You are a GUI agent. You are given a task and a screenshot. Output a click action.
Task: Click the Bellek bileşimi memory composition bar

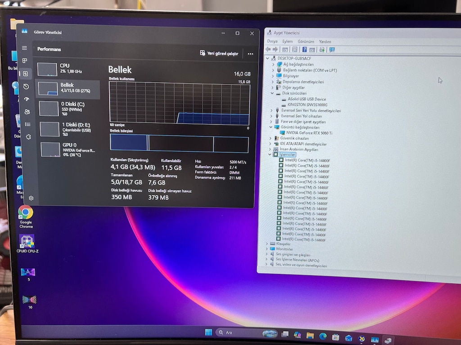[x=179, y=143]
